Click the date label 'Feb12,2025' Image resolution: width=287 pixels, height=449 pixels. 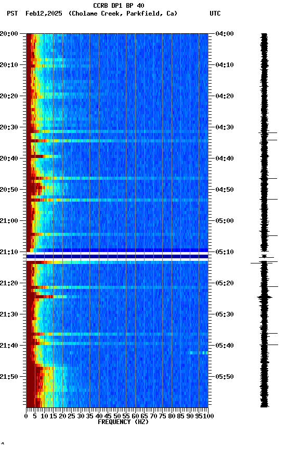pos(44,14)
